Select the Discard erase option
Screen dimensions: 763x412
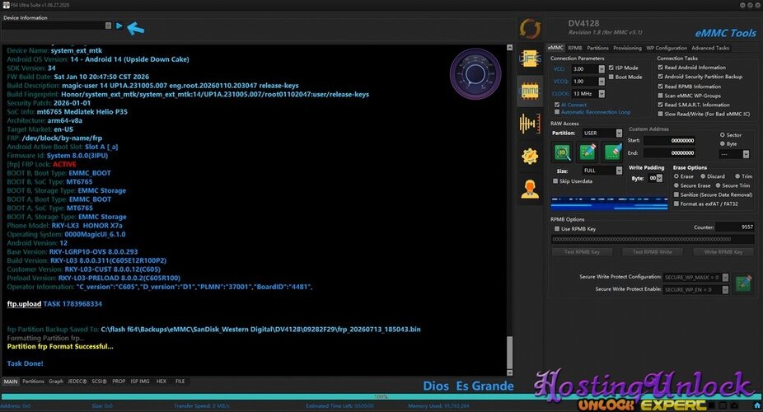coord(703,176)
